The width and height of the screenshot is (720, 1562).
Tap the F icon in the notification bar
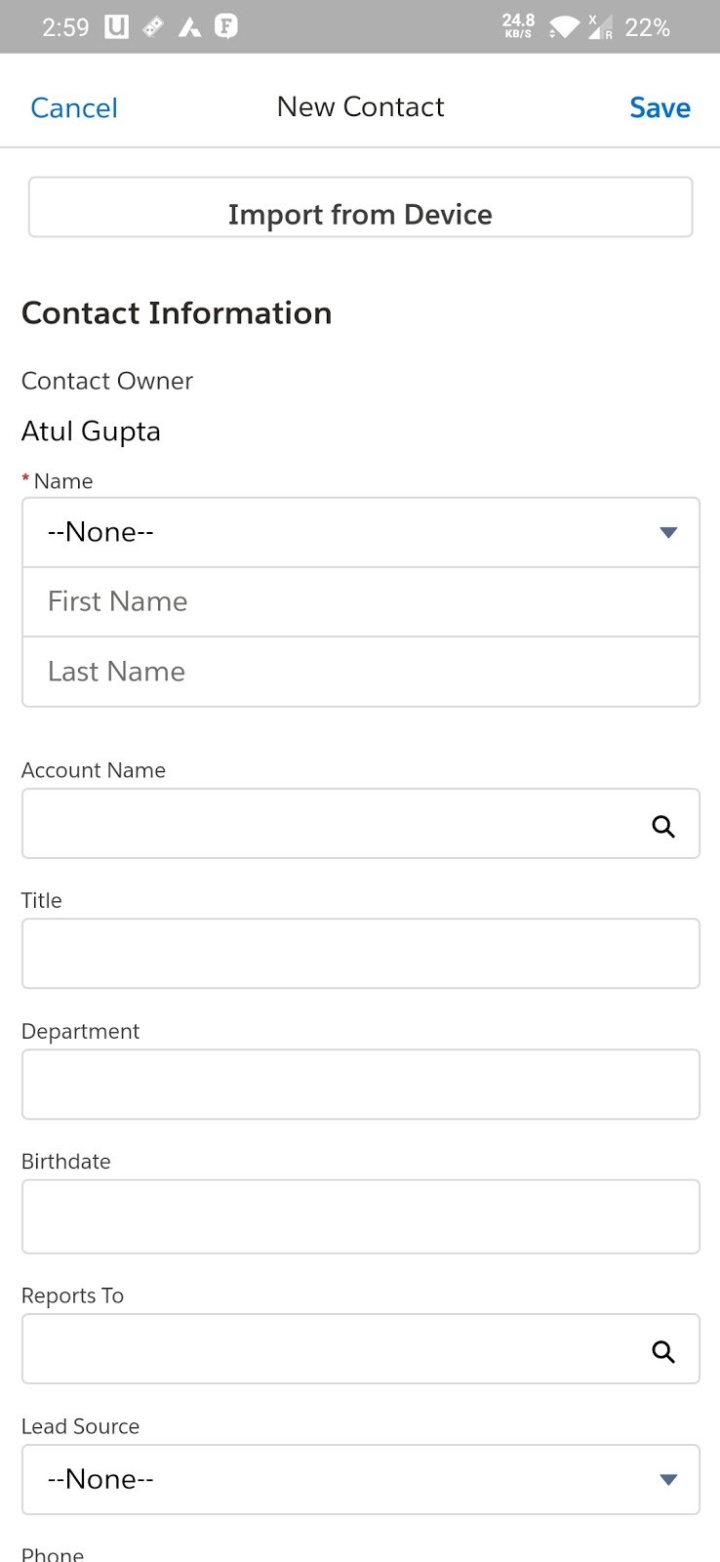coord(226,26)
